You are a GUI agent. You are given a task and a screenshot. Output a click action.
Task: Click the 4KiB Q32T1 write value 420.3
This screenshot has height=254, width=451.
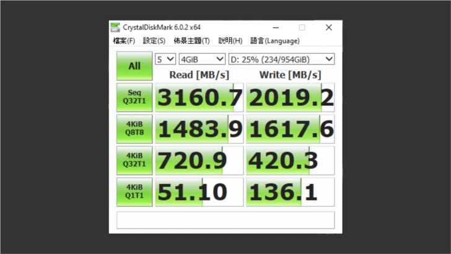290,160
